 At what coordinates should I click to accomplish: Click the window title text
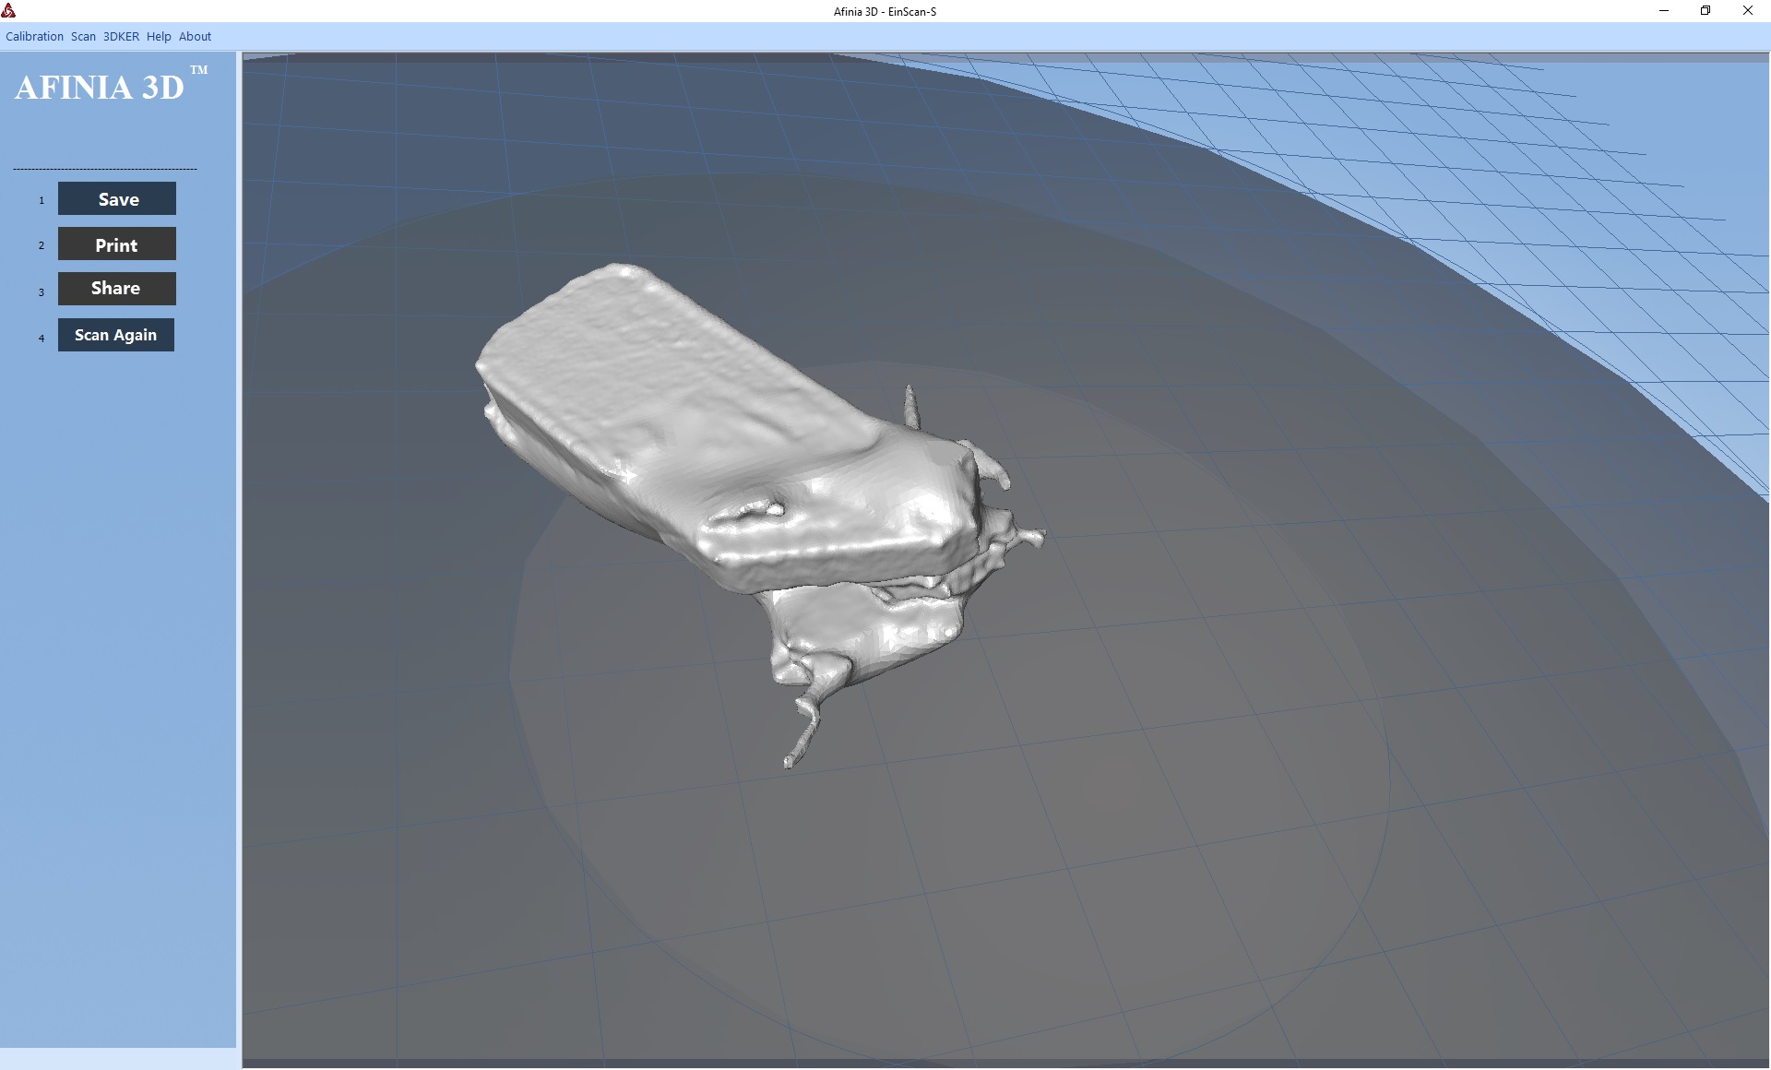pyautogui.click(x=885, y=11)
